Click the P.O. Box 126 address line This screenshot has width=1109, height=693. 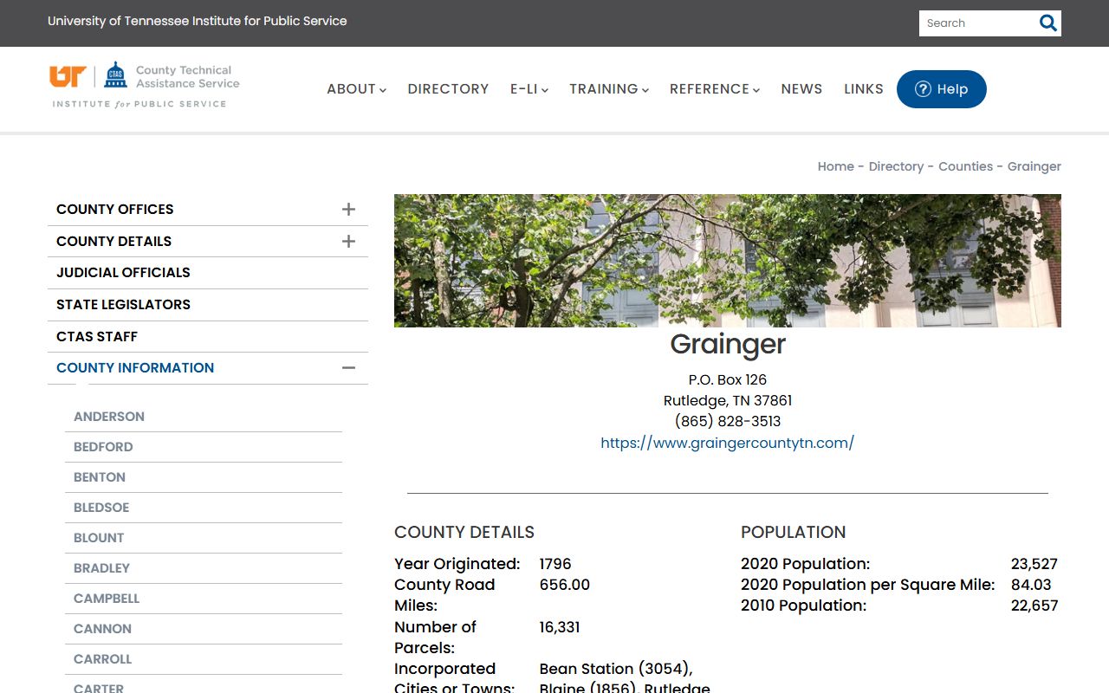pyautogui.click(x=728, y=379)
